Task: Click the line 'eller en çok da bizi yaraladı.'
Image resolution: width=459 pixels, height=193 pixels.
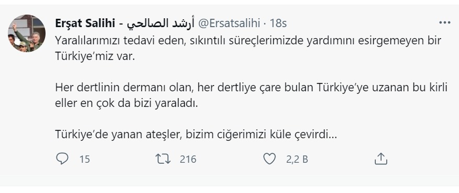Action: coord(127,103)
